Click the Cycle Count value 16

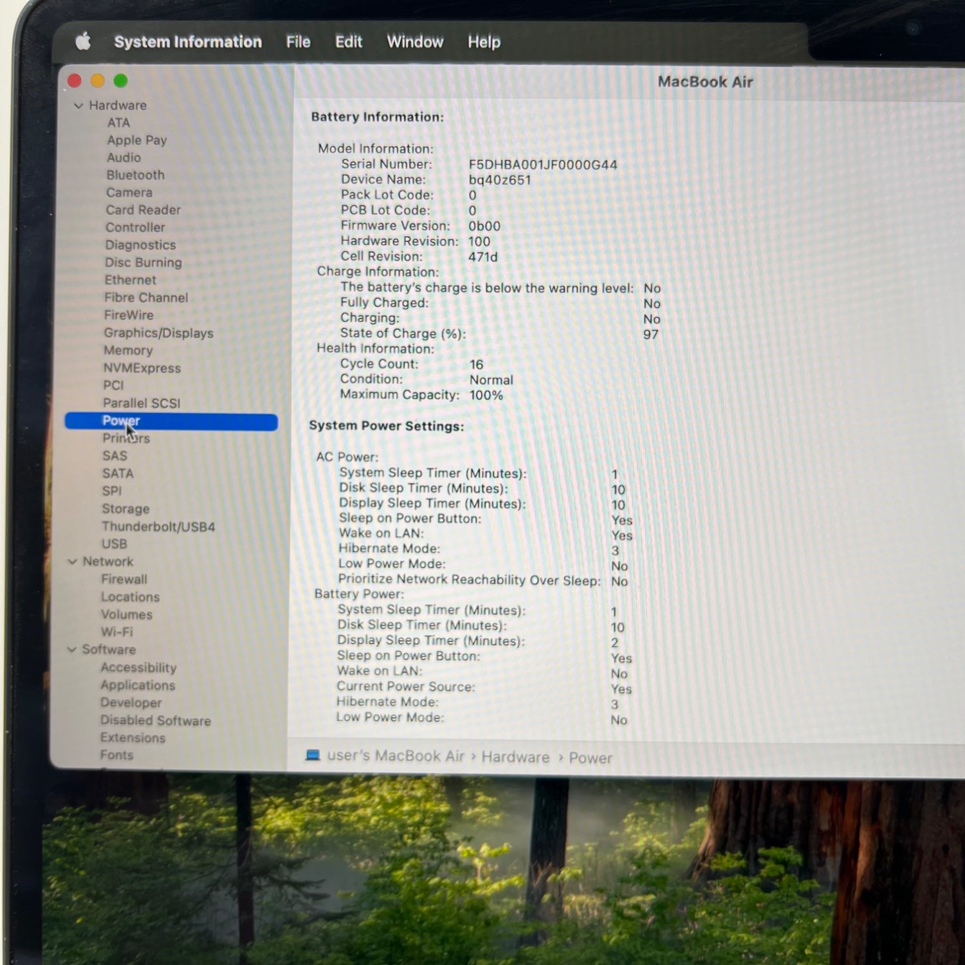click(476, 364)
